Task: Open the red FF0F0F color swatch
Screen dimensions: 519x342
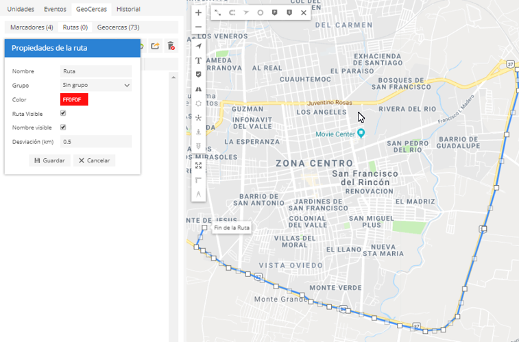Action: (x=74, y=99)
